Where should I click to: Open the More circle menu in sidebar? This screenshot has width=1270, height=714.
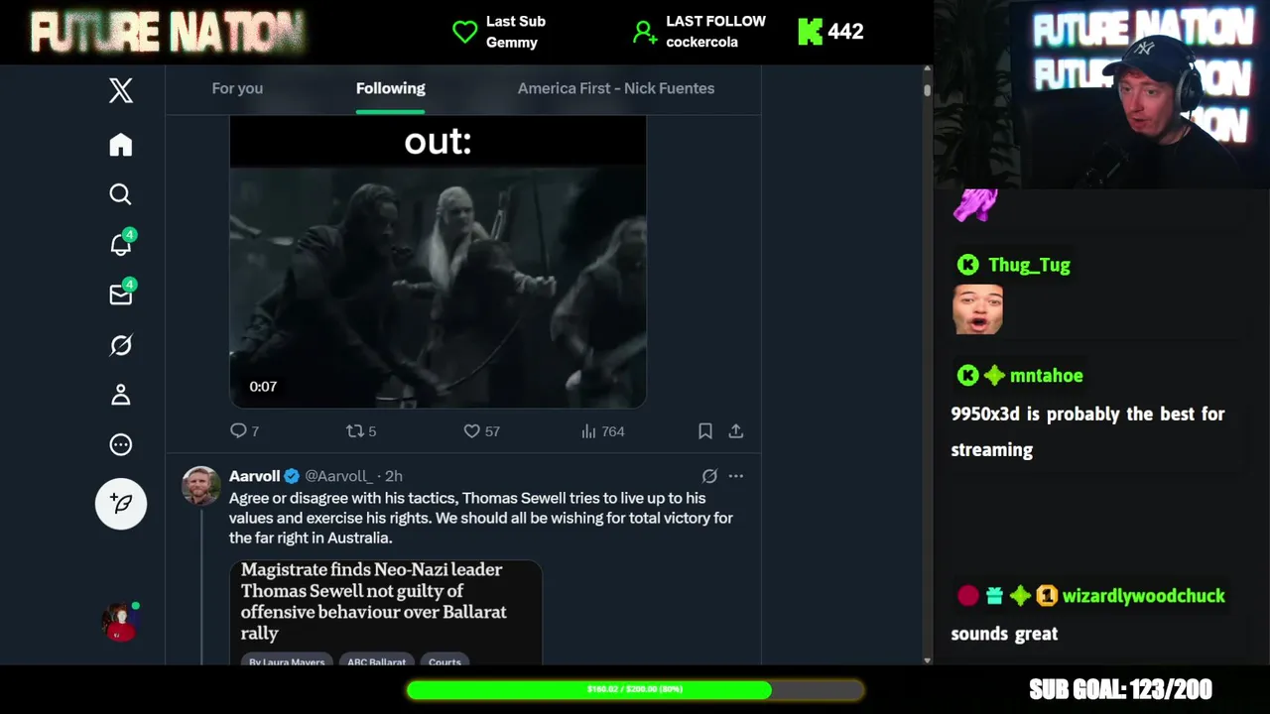(x=121, y=444)
